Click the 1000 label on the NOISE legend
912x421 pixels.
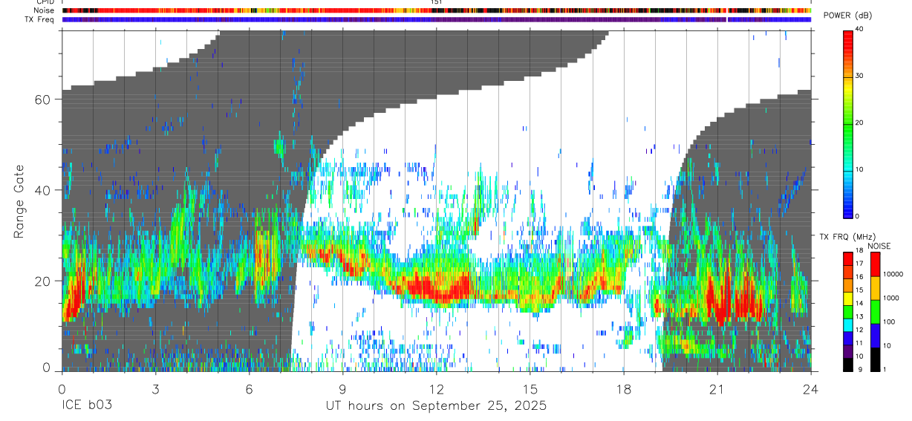890,298
